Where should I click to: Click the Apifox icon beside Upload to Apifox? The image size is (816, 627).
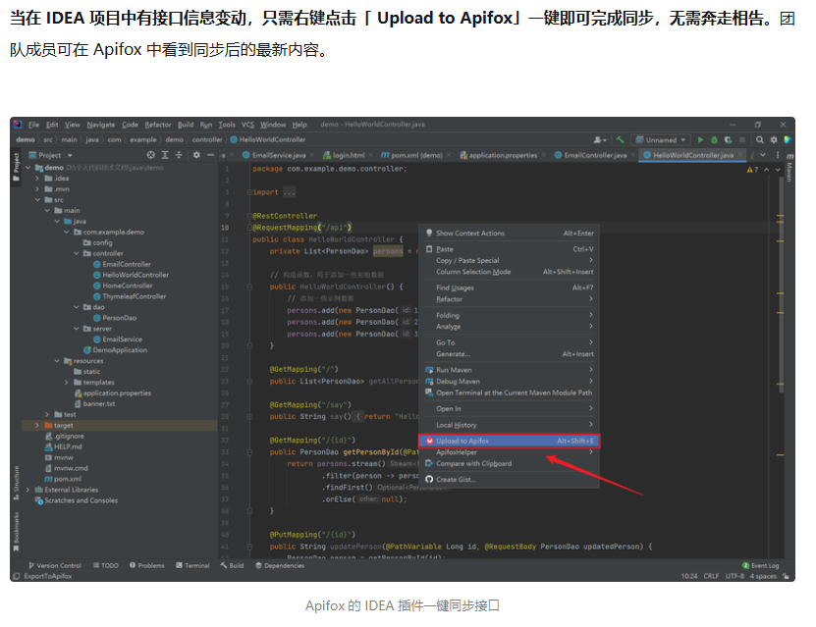click(x=429, y=441)
